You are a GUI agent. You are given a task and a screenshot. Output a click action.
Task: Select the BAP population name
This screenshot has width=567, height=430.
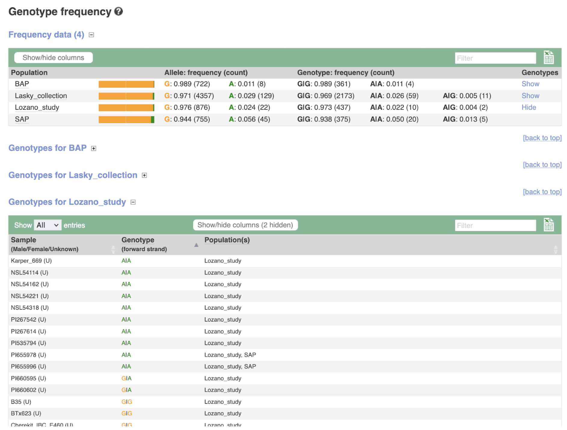coord(22,84)
